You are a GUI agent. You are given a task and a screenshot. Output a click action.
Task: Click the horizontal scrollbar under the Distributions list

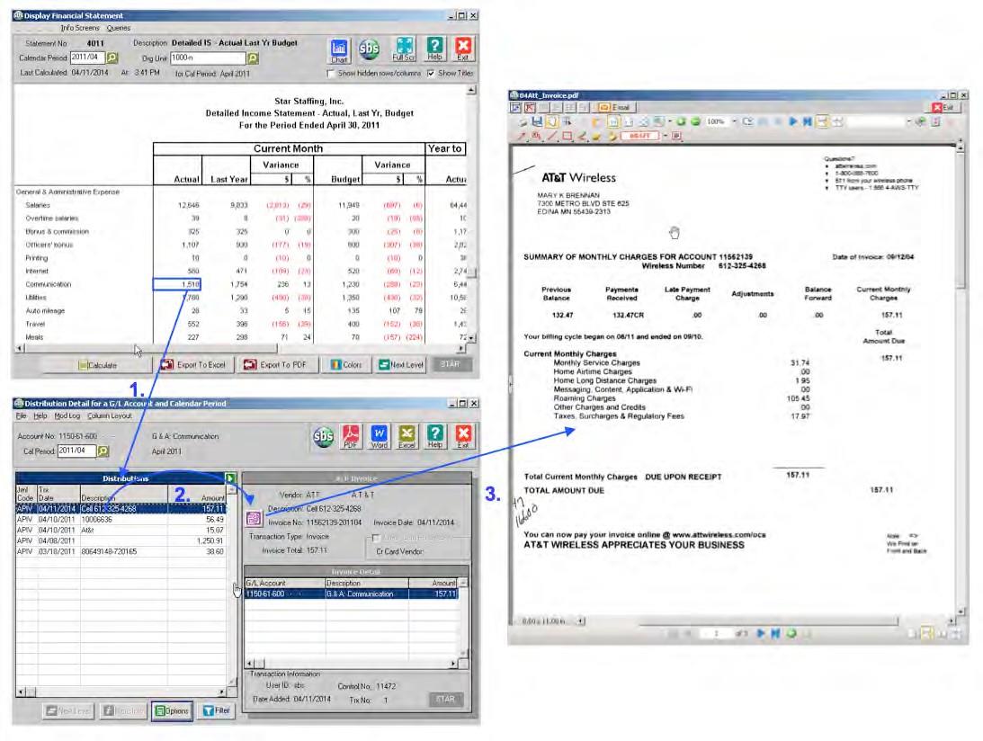pos(121,692)
